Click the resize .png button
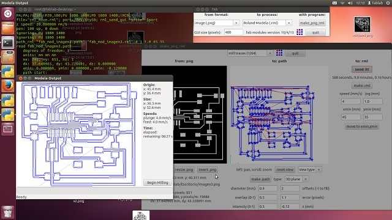The width and height of the screenshot is (392, 220). (184, 170)
